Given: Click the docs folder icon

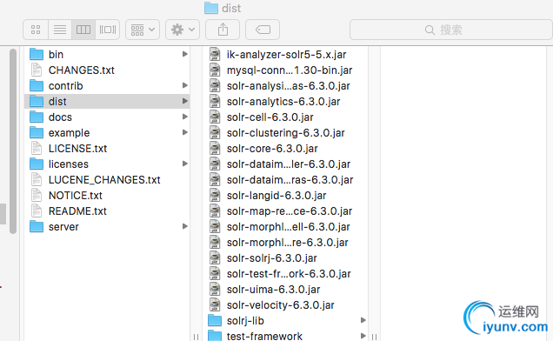Looking at the screenshot, I should [x=37, y=117].
